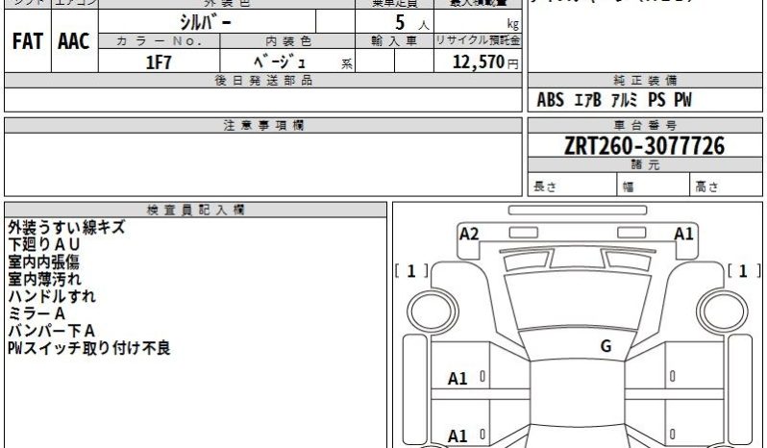Select the 外装うすい線キズ inspector note
This screenshot has height=448, width=767.
65,228
